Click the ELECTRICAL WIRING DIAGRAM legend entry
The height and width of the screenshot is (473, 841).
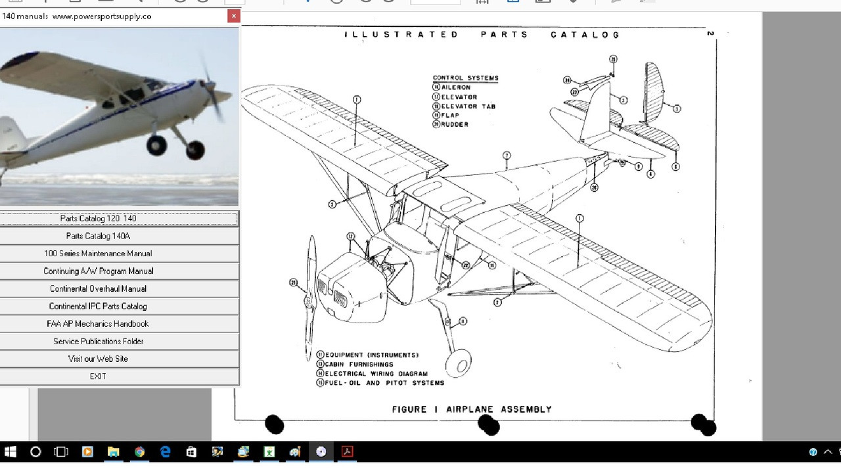373,374
